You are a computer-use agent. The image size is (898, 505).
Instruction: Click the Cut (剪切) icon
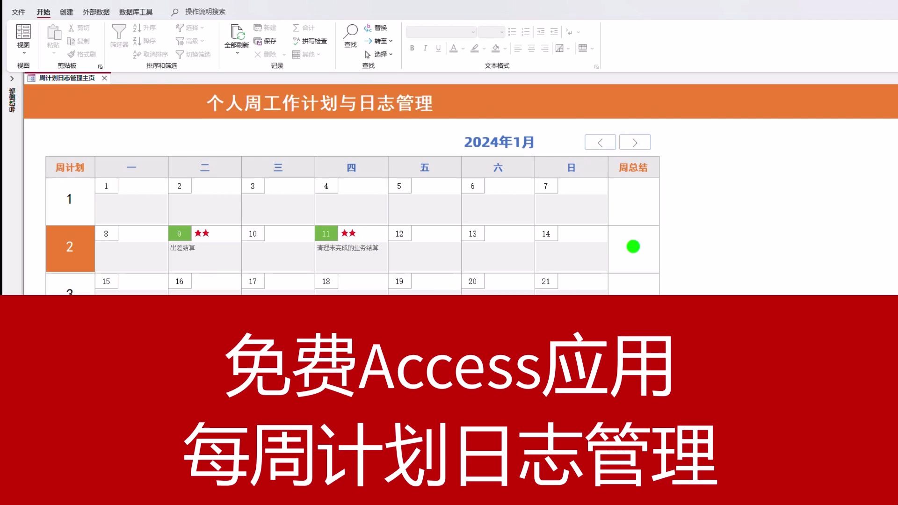pos(71,28)
